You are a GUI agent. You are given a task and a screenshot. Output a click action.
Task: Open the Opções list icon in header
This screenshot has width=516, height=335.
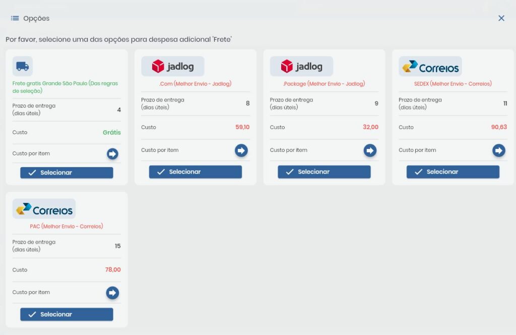pyautogui.click(x=15, y=18)
